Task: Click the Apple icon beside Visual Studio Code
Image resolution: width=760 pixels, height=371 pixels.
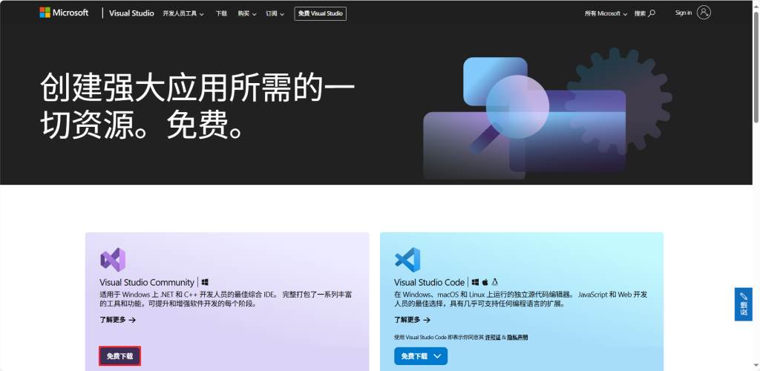Action: click(x=485, y=282)
